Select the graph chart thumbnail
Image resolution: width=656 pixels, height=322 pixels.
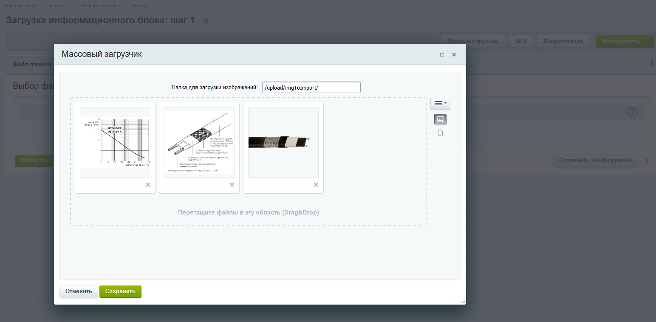(x=115, y=142)
